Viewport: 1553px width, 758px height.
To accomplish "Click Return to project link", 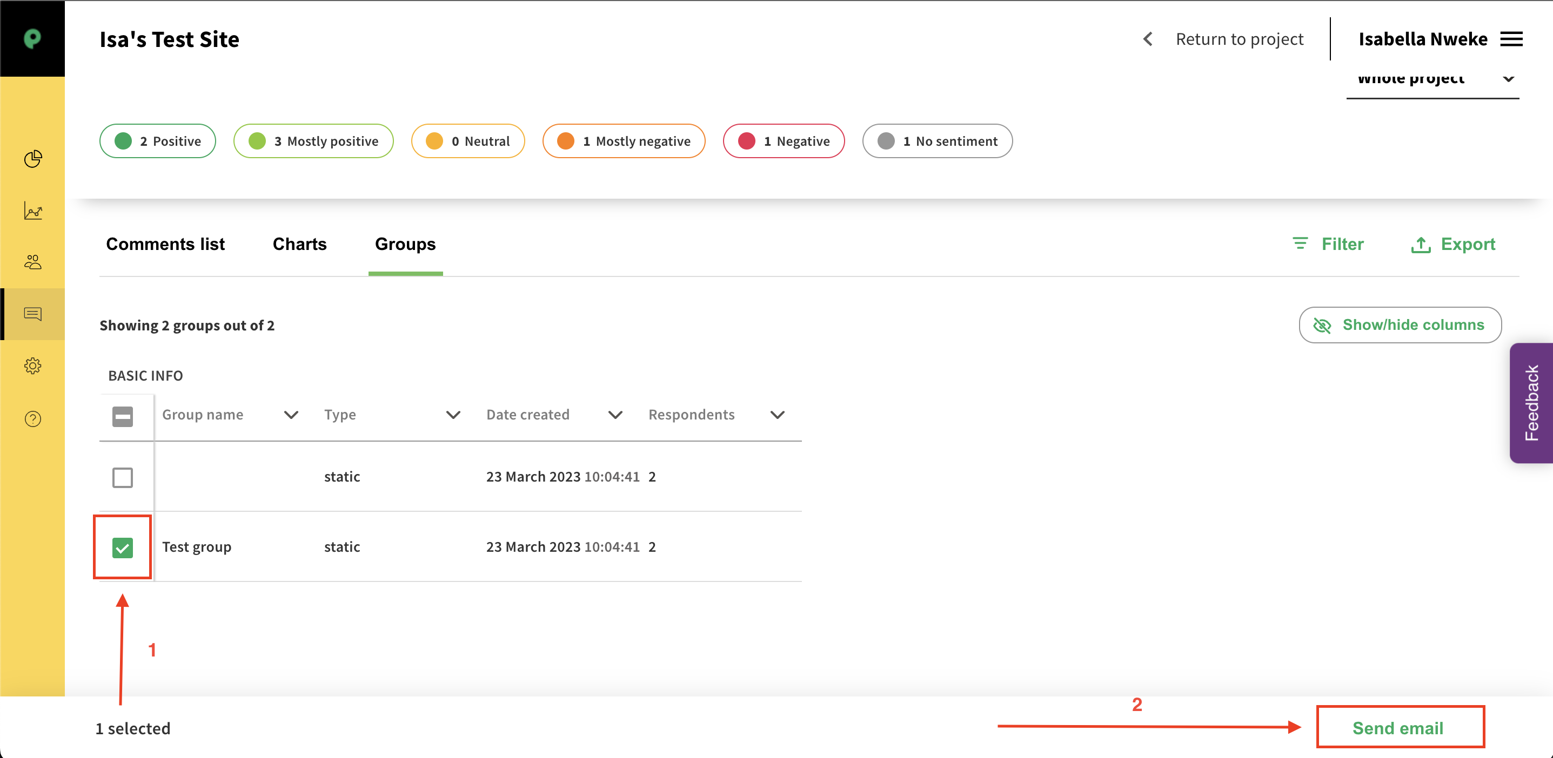I will click(x=1239, y=39).
